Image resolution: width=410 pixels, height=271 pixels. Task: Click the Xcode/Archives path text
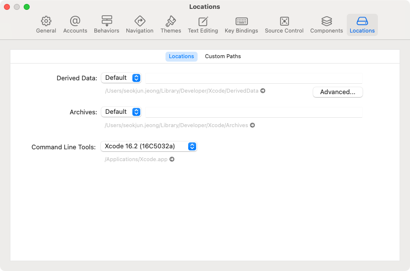pyautogui.click(x=176, y=125)
